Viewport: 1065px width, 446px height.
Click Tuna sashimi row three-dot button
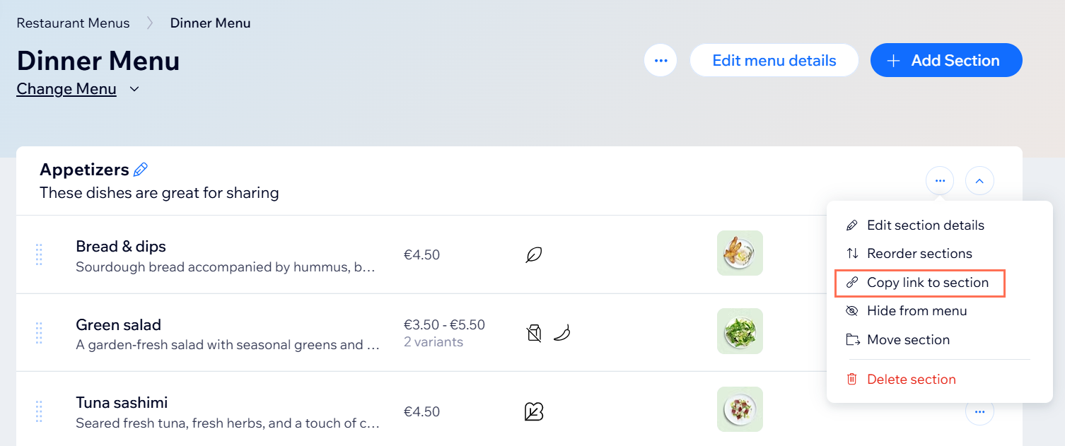click(x=979, y=411)
